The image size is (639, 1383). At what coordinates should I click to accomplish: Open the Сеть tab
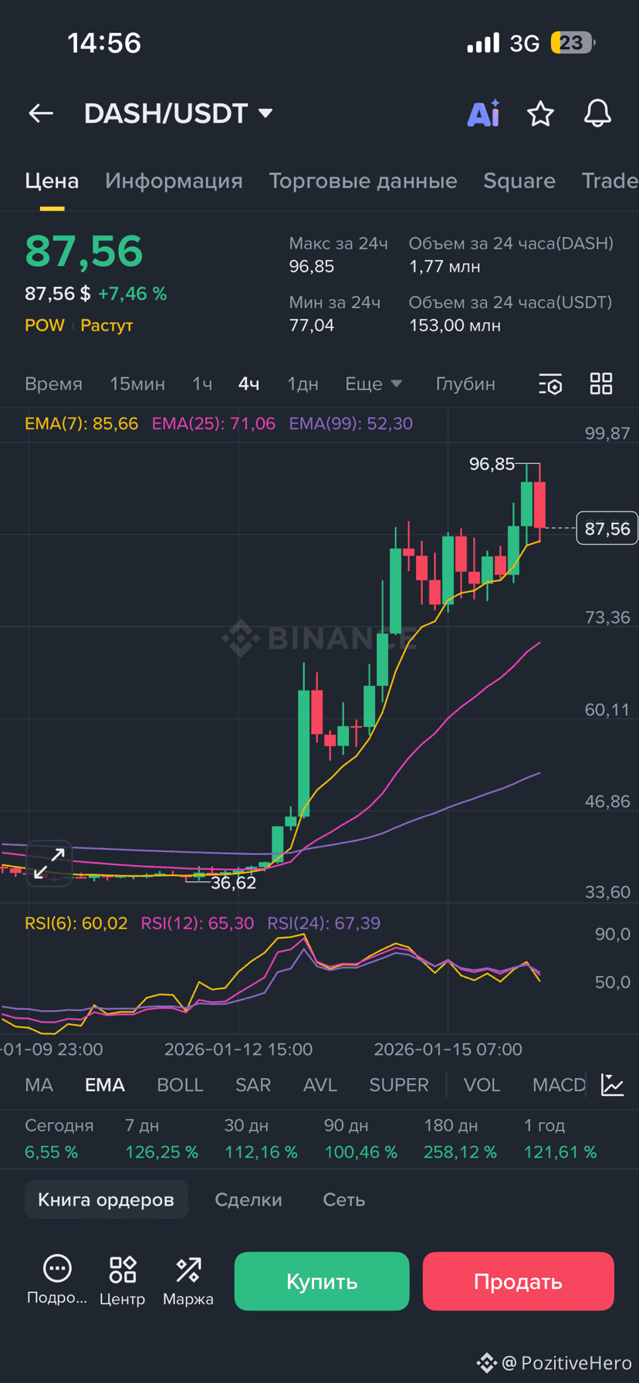[343, 1199]
